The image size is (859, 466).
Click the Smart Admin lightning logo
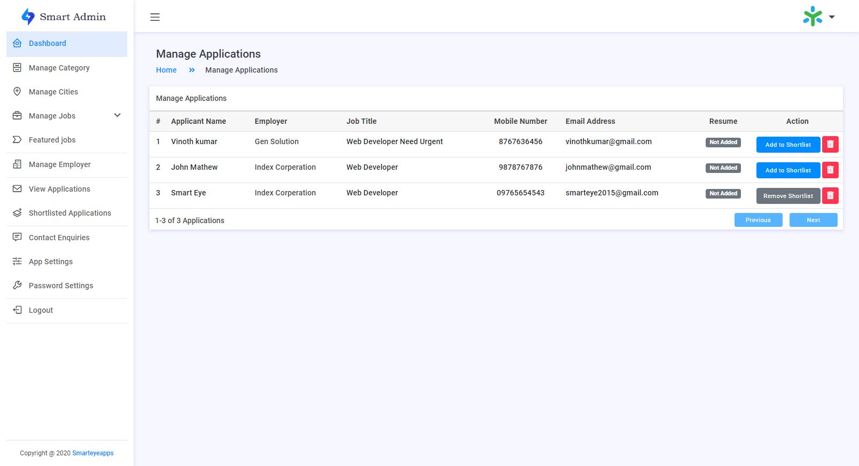(x=28, y=17)
